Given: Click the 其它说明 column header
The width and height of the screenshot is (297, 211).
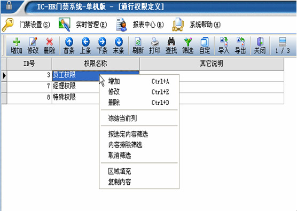Looking at the screenshot, I should point(212,64).
